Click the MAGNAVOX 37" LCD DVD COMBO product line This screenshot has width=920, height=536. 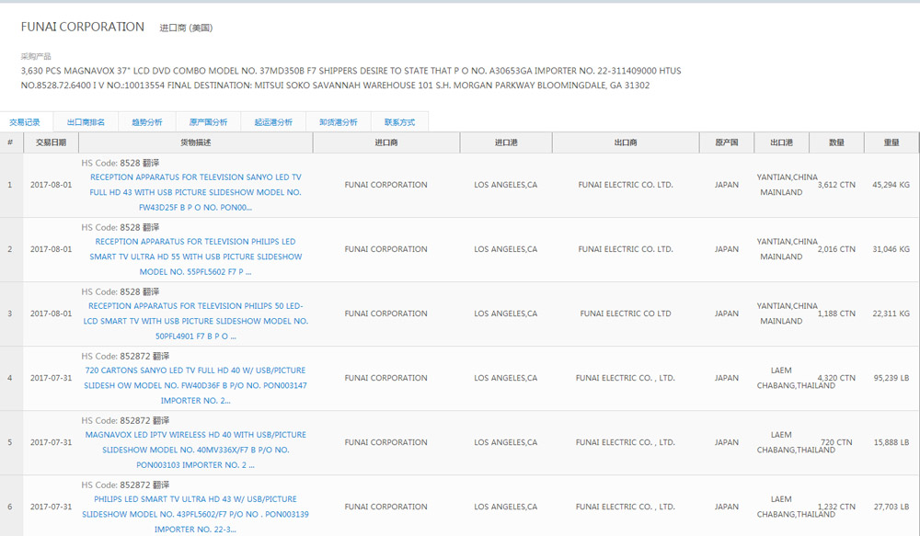click(351, 71)
